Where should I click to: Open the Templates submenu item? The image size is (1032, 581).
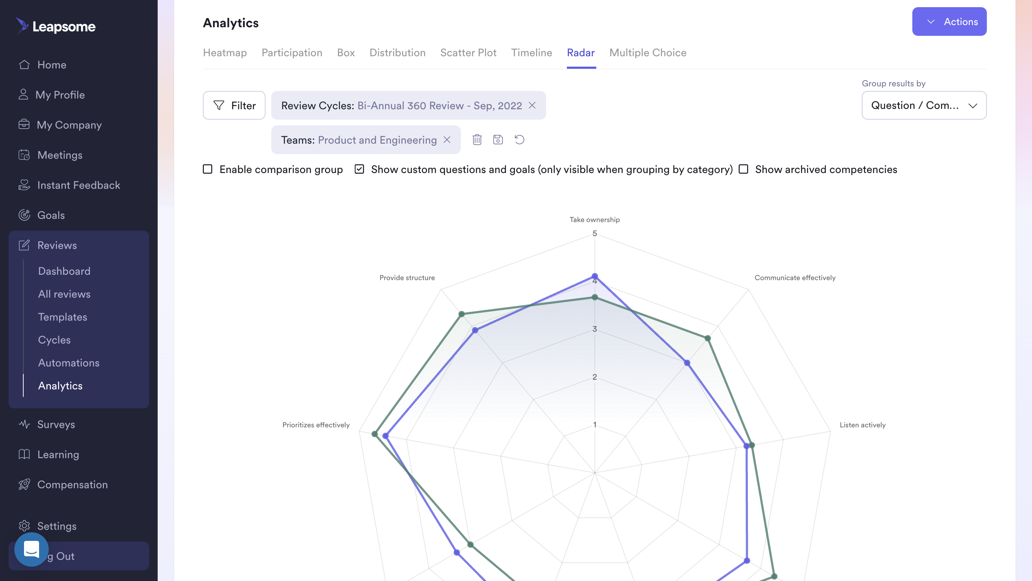tap(62, 317)
